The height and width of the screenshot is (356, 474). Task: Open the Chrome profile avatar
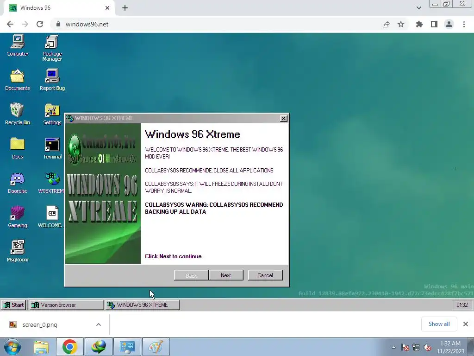click(x=449, y=24)
